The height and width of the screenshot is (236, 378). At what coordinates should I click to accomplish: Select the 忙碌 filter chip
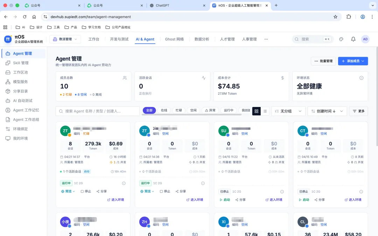coord(178,110)
